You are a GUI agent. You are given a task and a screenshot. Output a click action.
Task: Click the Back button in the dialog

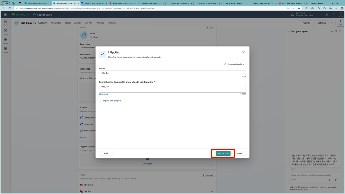106,153
